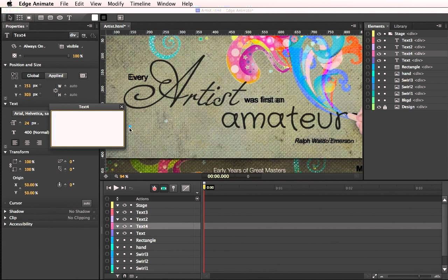Click the timeline filter icon

click(118, 276)
